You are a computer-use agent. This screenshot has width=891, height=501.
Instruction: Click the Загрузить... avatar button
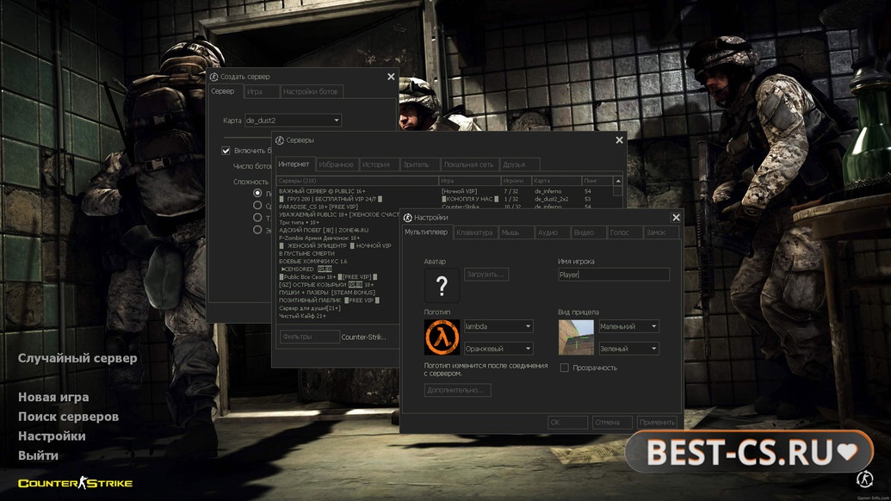coord(486,275)
